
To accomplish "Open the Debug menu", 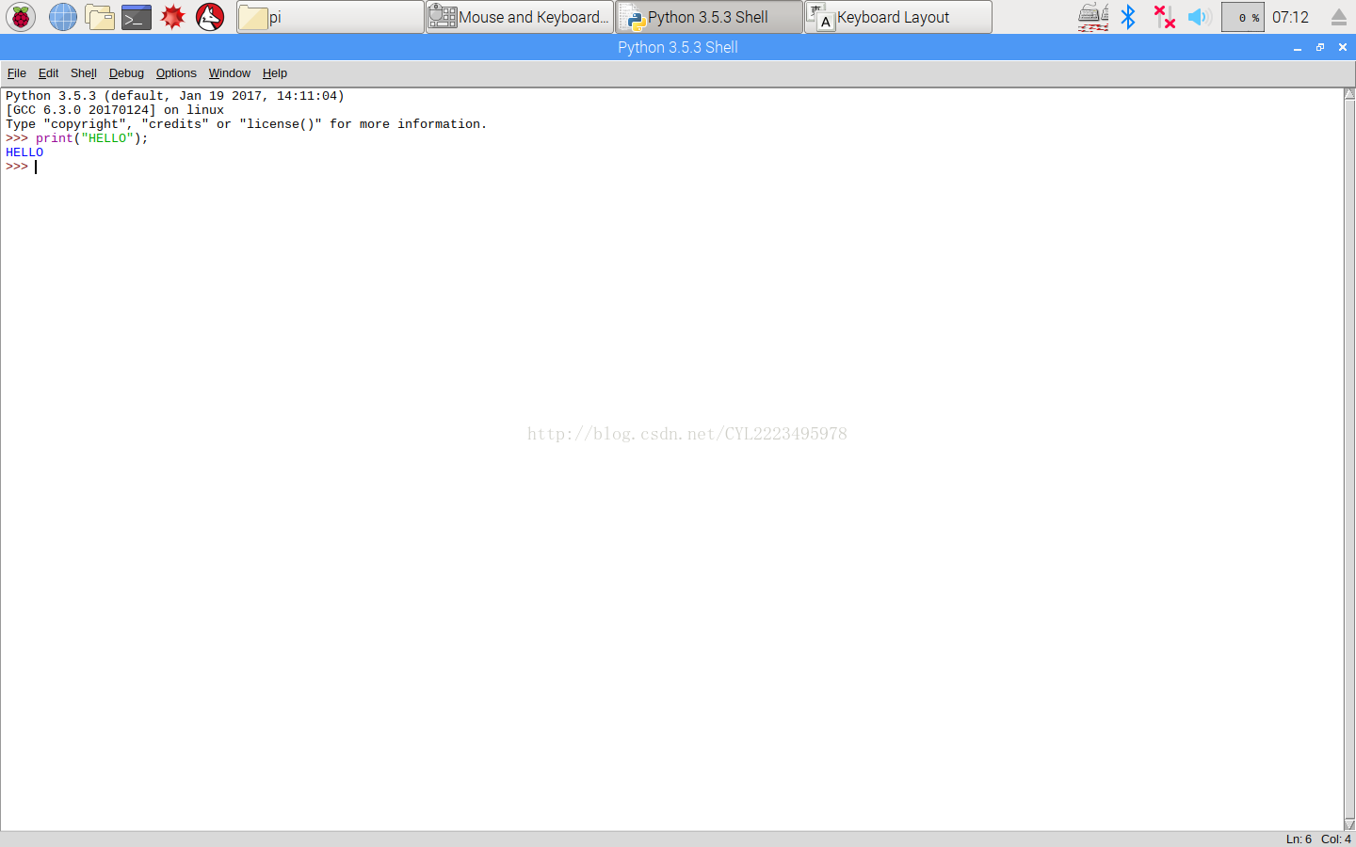I will (x=126, y=73).
